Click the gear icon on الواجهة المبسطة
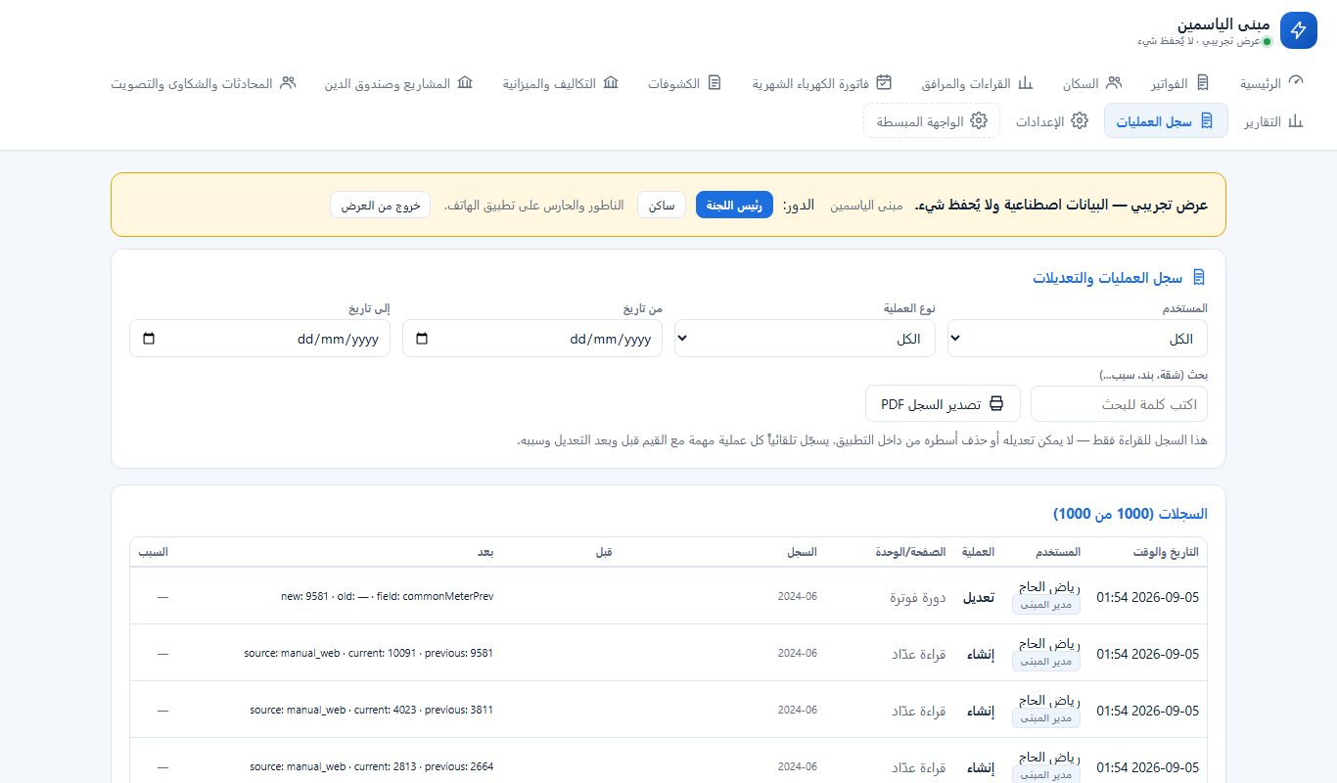The width and height of the screenshot is (1337, 783). [x=979, y=121]
